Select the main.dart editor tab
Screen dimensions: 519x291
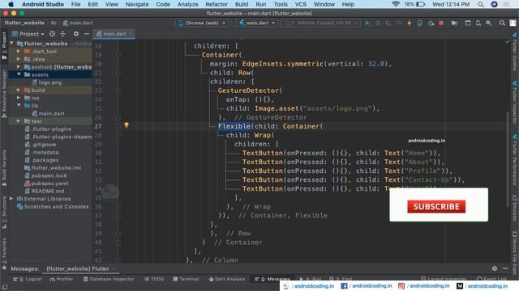[114, 34]
